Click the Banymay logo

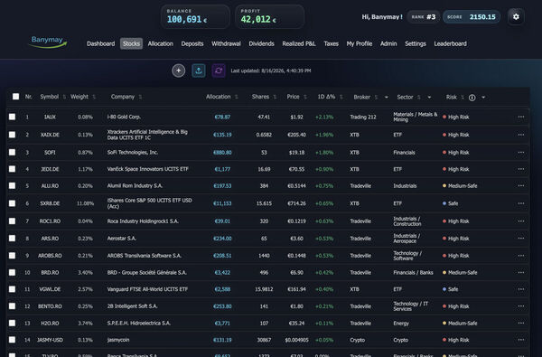[48, 42]
